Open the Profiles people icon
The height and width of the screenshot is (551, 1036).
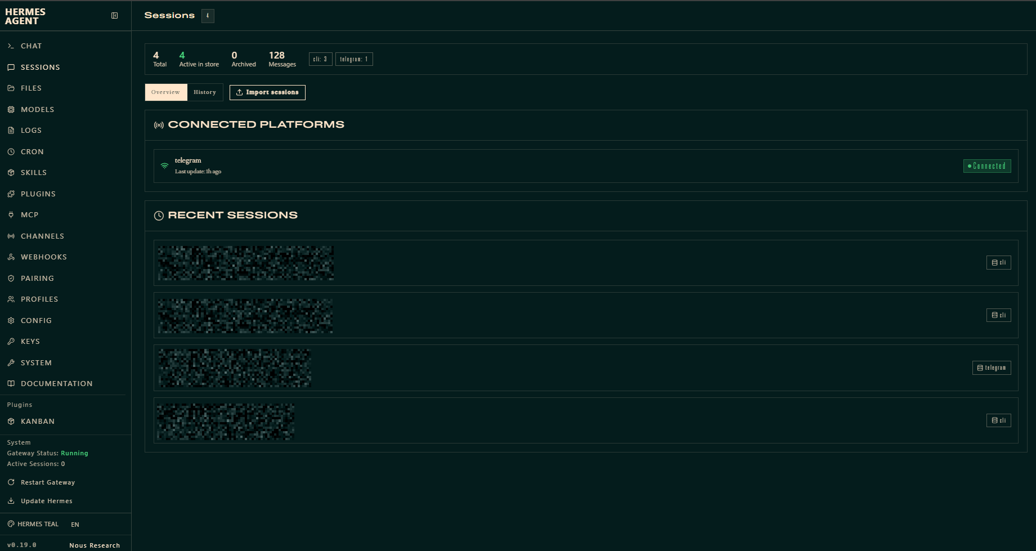pyautogui.click(x=11, y=299)
